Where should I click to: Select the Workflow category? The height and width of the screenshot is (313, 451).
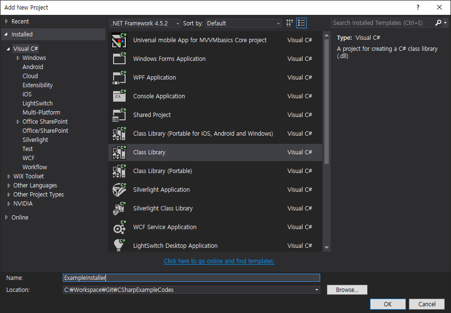click(x=35, y=167)
